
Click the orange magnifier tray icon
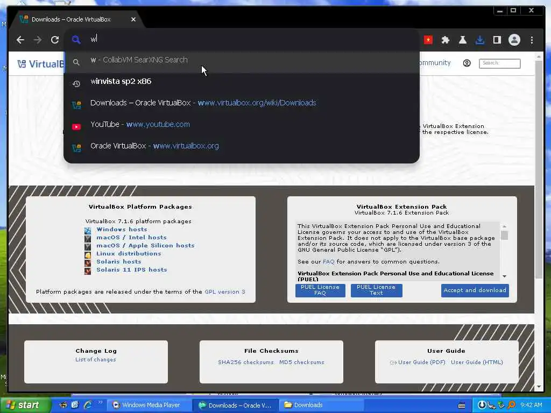click(x=512, y=405)
